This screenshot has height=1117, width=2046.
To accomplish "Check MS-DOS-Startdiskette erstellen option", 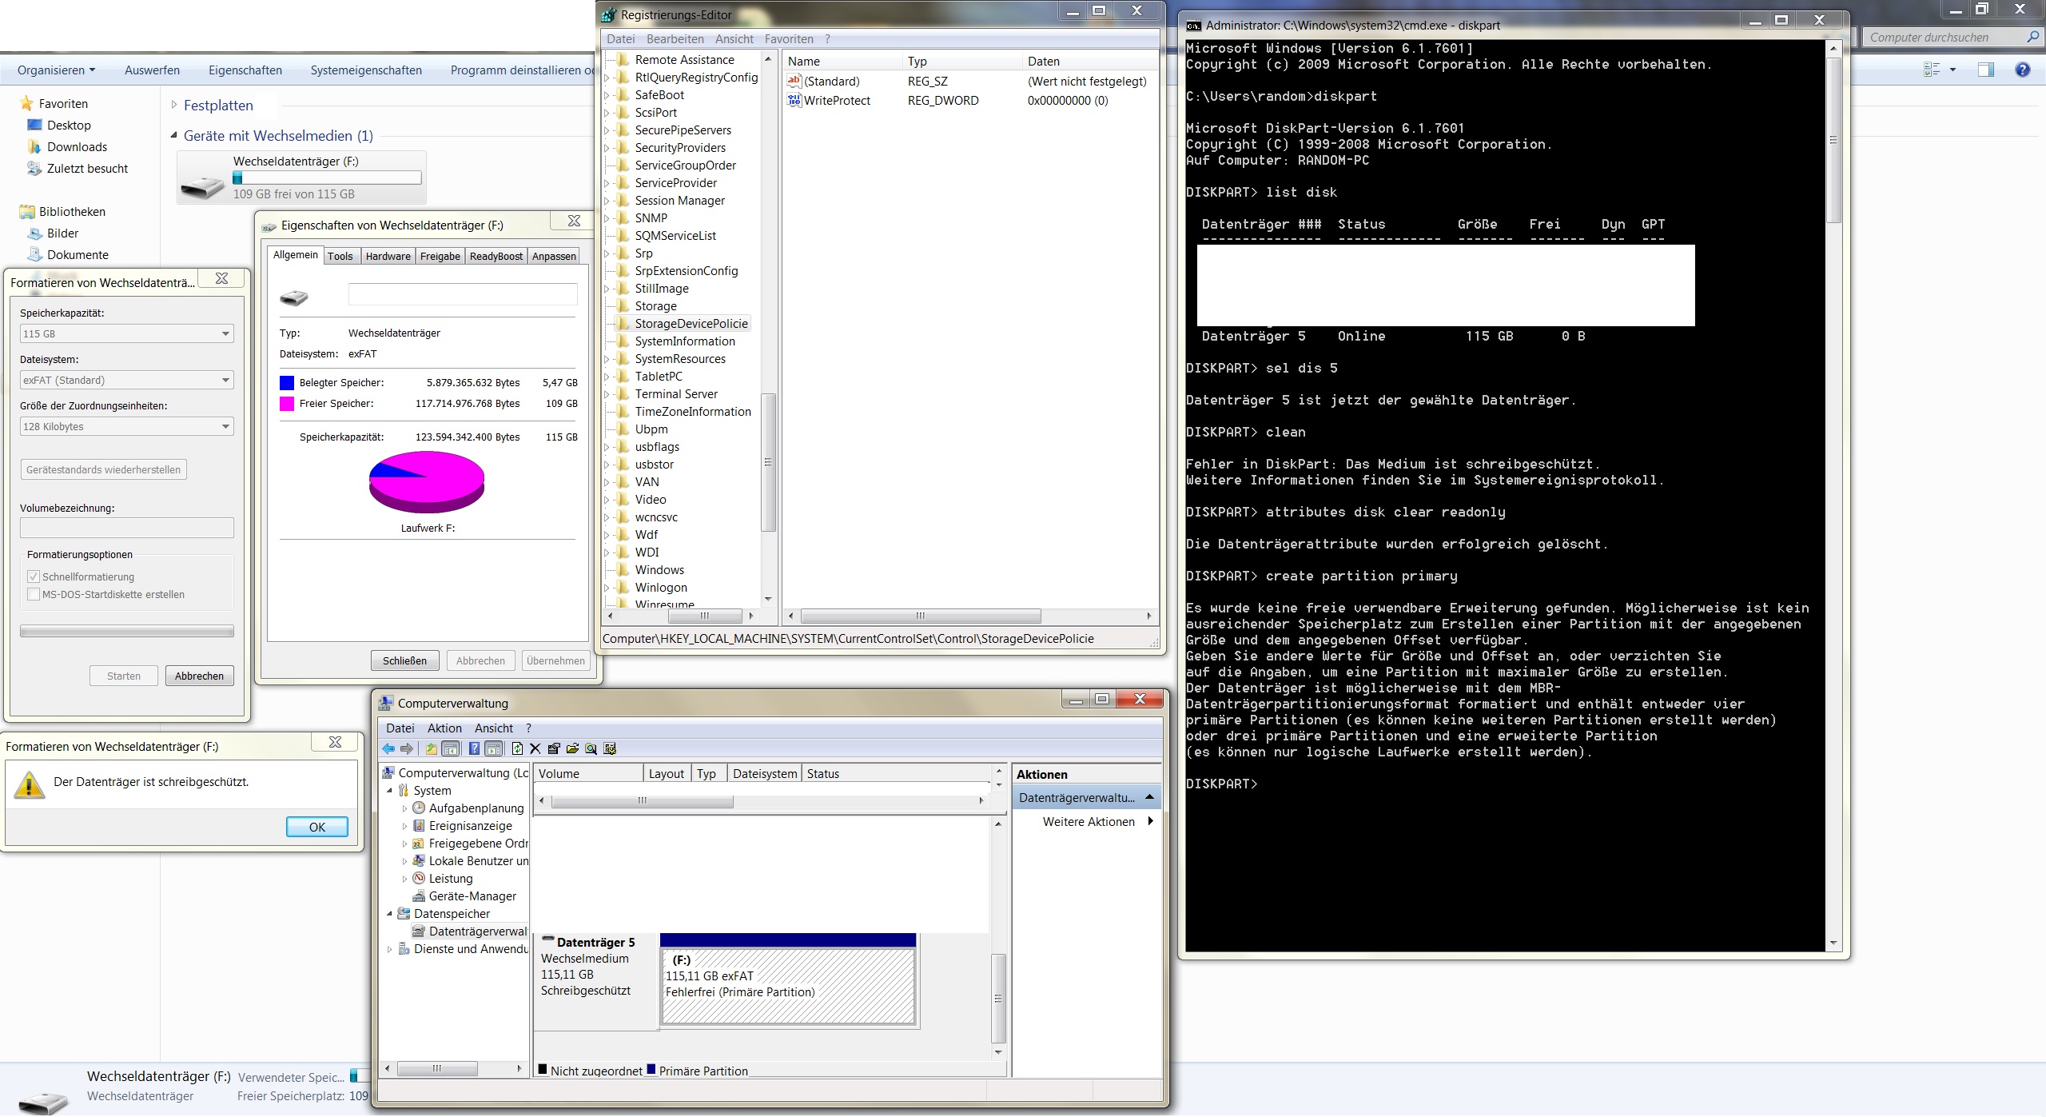I will 34,594.
